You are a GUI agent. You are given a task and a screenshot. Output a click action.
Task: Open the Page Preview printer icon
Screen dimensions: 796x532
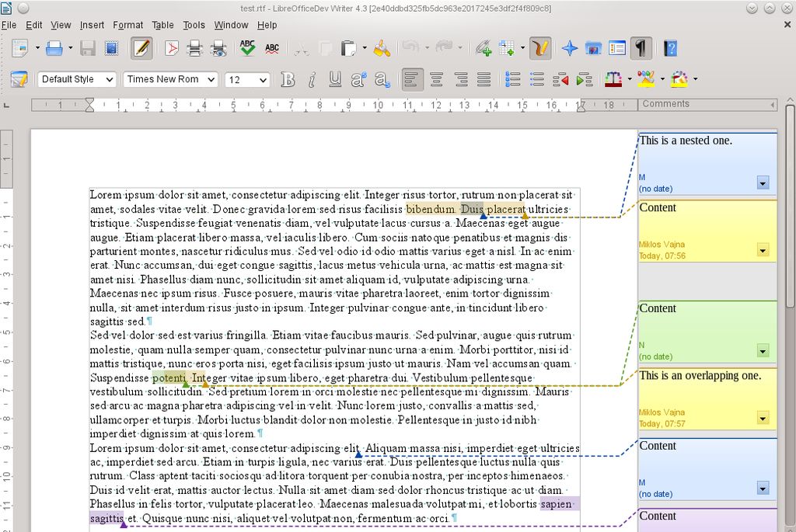point(218,48)
